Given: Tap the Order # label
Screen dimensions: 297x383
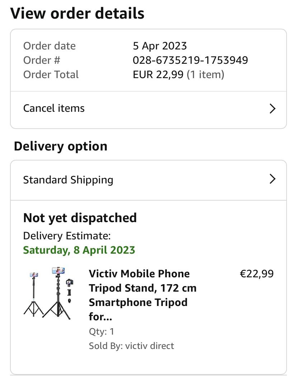Looking at the screenshot, I should click(42, 60).
